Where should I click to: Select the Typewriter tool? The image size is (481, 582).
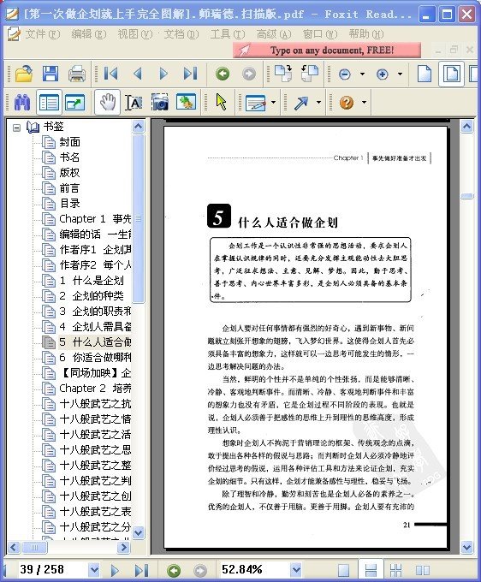(x=256, y=103)
